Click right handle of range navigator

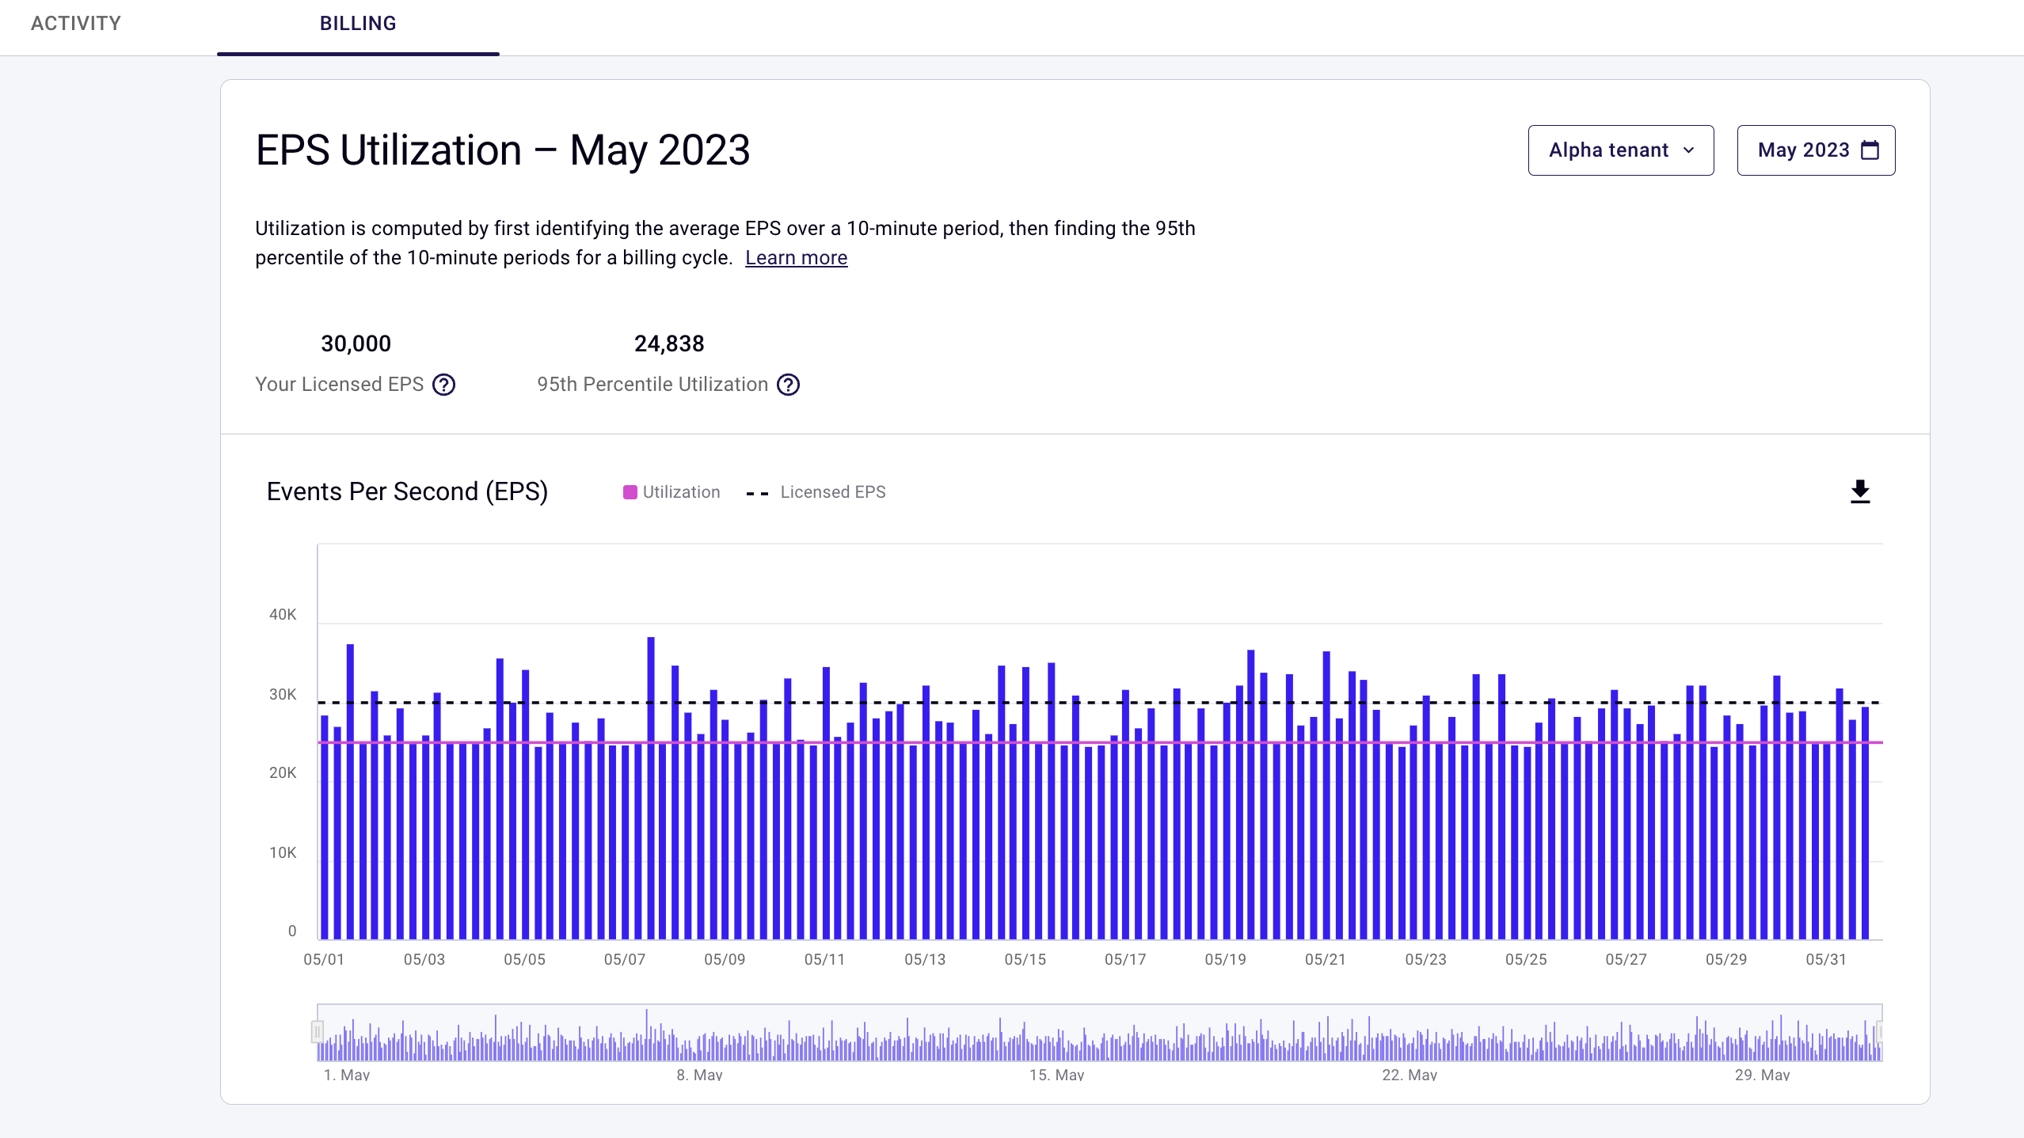1879,1031
